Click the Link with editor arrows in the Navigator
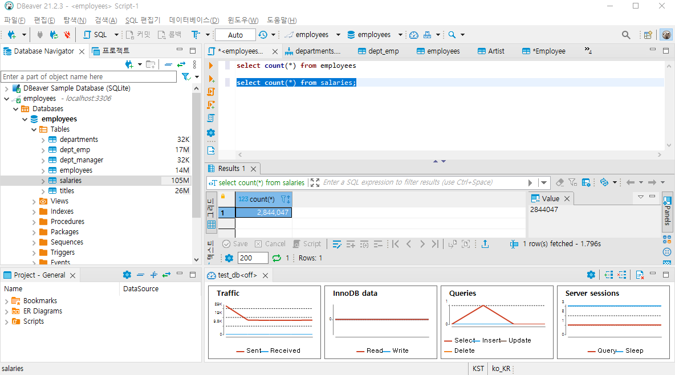The image size is (675, 375). 181,64
